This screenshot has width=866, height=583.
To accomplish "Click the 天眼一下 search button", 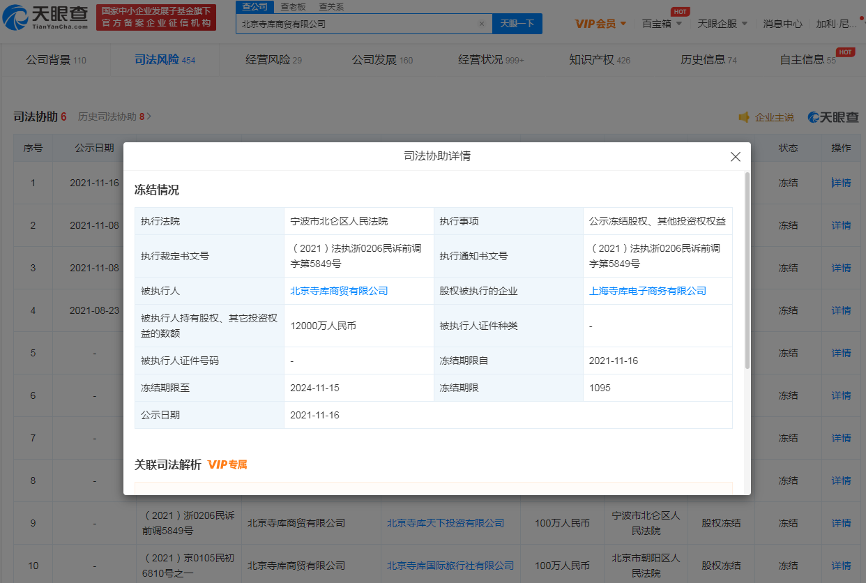I will coord(517,24).
